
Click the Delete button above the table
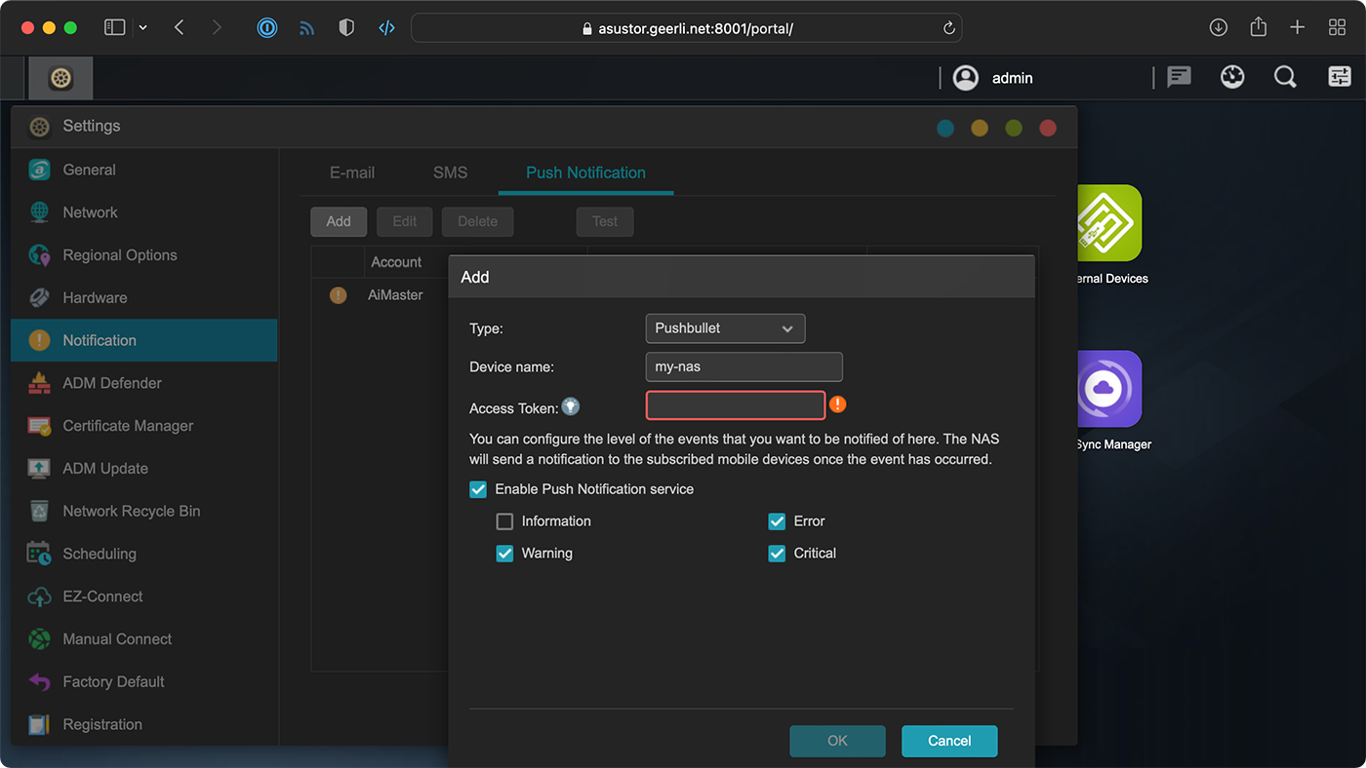477,221
